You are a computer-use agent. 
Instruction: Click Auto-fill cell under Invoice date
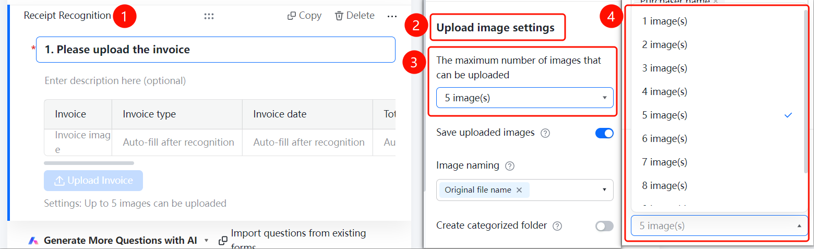tap(308, 143)
